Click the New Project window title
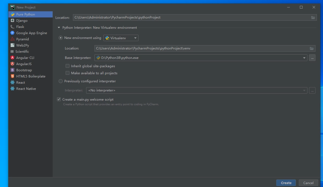 click(26, 7)
